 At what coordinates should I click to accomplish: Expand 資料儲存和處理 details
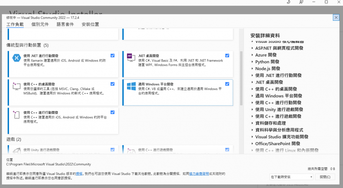(252, 123)
